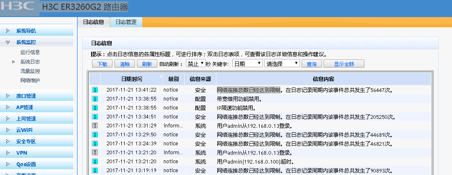The image size is (452, 175).
Task: Sort by the 级别 column header
Action: pyautogui.click(x=174, y=79)
